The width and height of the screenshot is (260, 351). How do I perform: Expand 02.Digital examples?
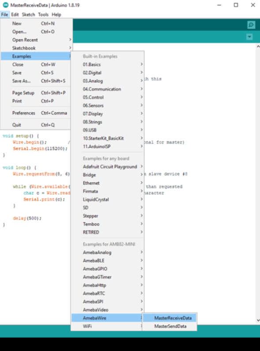click(108, 73)
